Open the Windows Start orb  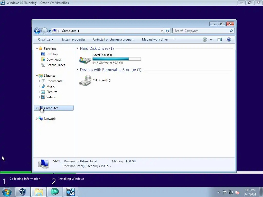7,192
